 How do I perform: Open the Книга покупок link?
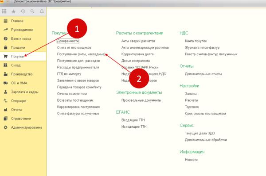[196, 41]
